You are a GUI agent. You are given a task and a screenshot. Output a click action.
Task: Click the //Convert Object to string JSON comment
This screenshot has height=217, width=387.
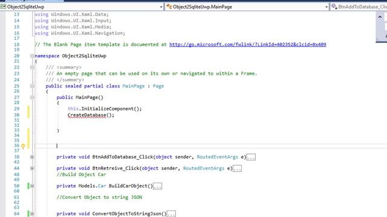point(99,197)
